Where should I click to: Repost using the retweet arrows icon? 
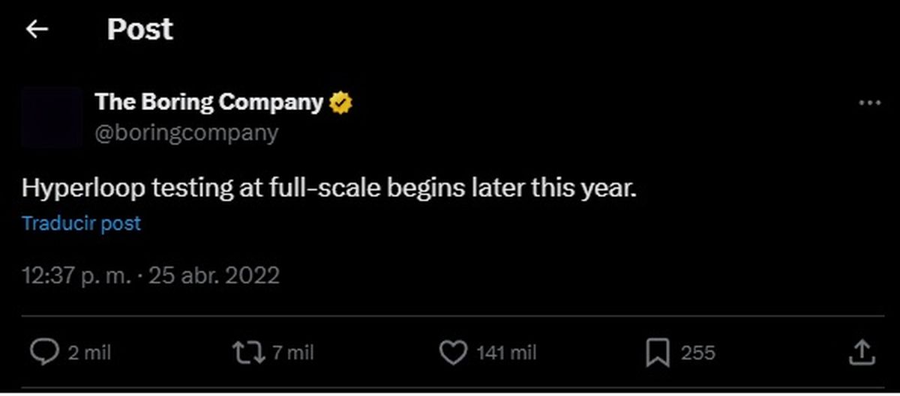point(248,353)
